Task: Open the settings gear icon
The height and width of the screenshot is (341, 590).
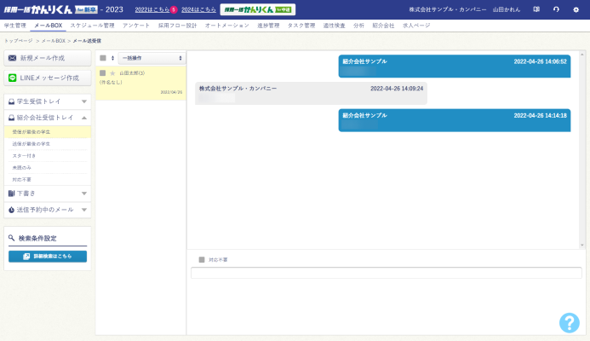Action: 576,9
